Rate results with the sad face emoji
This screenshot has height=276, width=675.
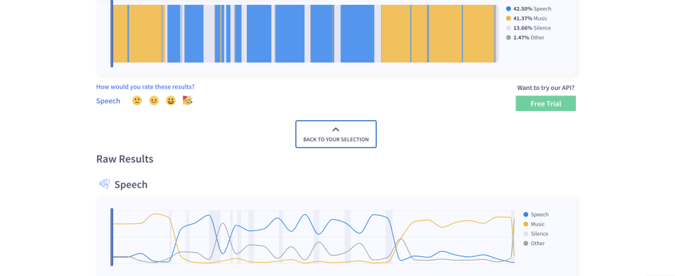click(x=137, y=100)
